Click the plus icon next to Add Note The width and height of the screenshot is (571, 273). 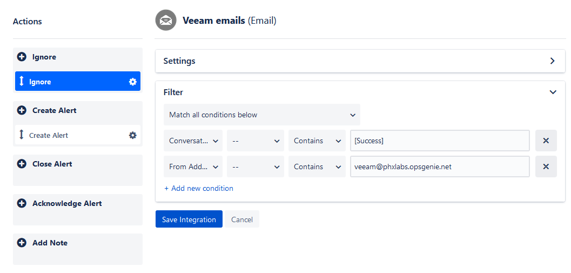[22, 243]
